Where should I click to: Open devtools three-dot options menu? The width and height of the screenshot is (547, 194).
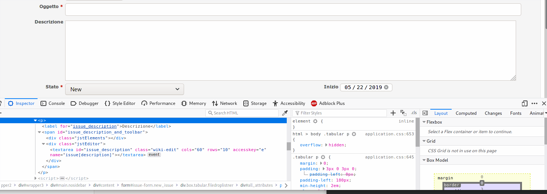pos(534,103)
